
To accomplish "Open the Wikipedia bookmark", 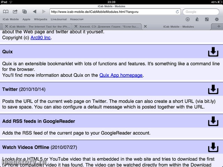I will tap(40, 19).
